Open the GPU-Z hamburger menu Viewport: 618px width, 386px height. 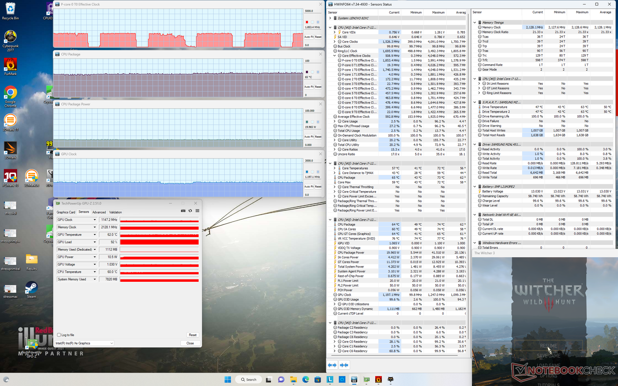pyautogui.click(x=197, y=211)
